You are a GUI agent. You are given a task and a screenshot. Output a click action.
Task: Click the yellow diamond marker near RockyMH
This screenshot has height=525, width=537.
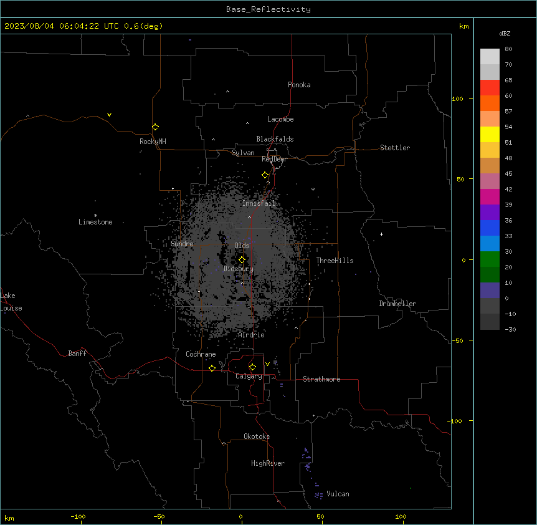click(156, 127)
